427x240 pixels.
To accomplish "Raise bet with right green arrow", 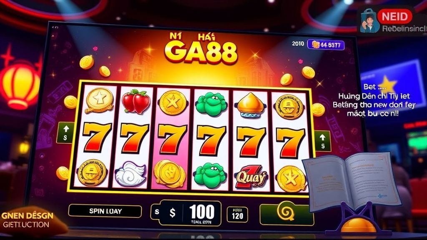I will pyautogui.click(x=323, y=141).
